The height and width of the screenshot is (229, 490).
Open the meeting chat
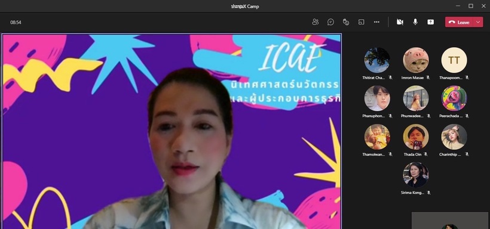coord(330,22)
